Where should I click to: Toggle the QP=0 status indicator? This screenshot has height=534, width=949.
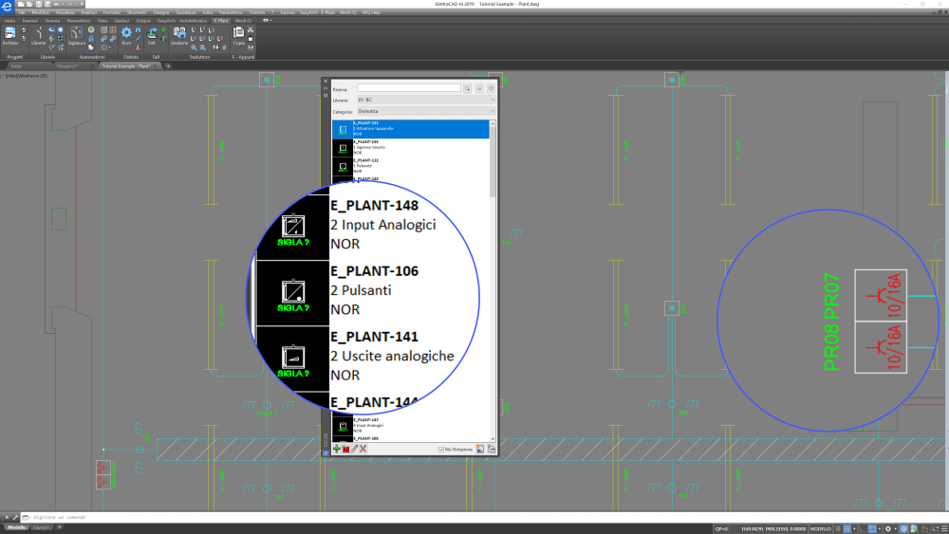click(721, 528)
